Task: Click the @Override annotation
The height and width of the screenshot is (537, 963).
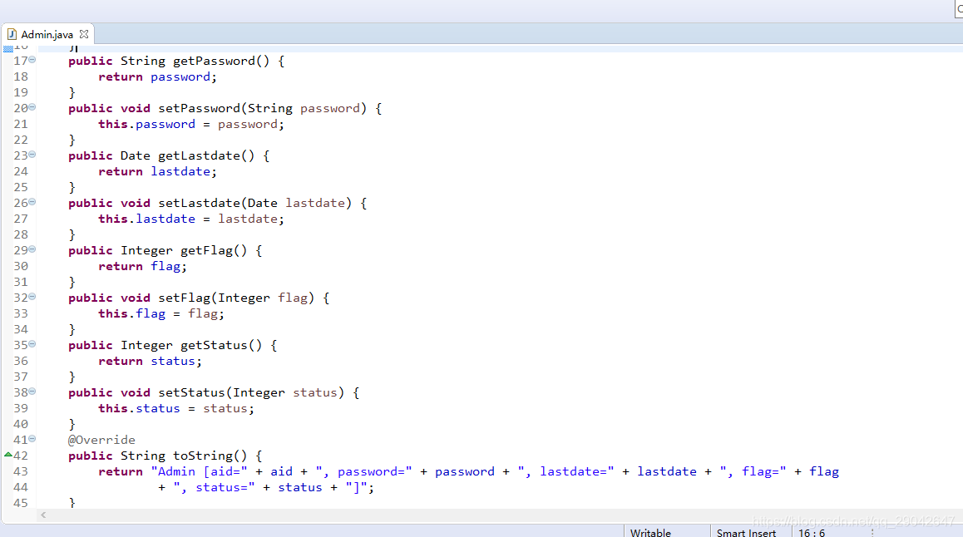Action: pyautogui.click(x=101, y=440)
